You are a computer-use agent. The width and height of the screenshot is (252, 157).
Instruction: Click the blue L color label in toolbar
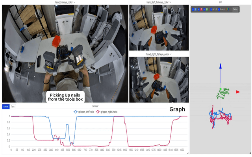[x=195, y=9]
